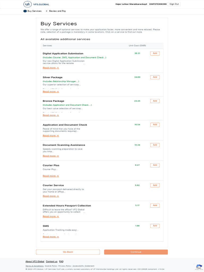The image size is (204, 272).
Task: Select the Buy Services step
Action: pos(33,11)
